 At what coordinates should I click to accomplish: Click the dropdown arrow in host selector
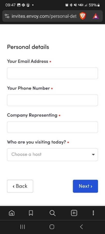click(x=93, y=155)
